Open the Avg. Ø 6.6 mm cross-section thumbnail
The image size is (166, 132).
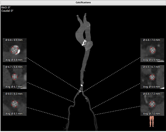point(152,77)
